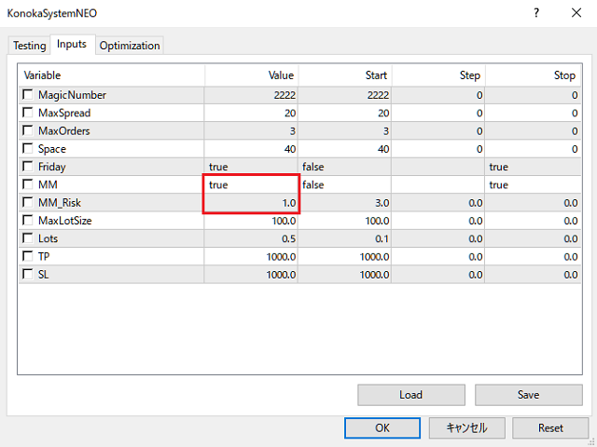Select the MM_Risk value field 1.0

click(251, 203)
